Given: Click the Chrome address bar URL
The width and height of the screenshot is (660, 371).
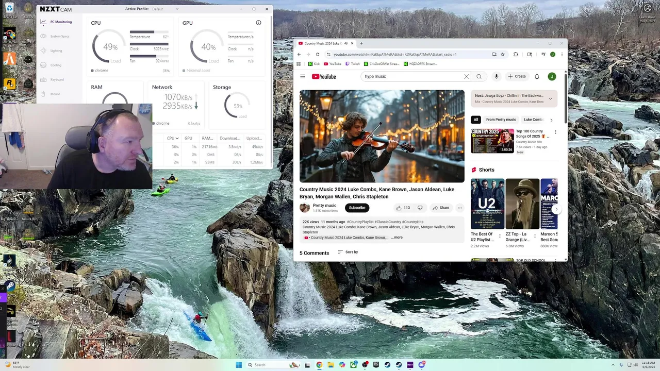Looking at the screenshot, I should click(395, 54).
